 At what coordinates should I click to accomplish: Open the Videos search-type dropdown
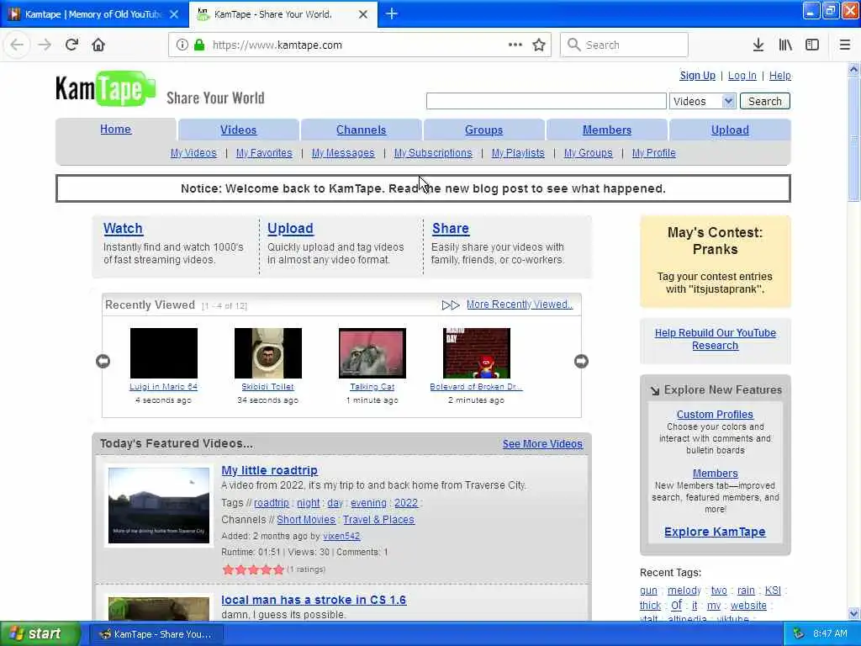[702, 101]
